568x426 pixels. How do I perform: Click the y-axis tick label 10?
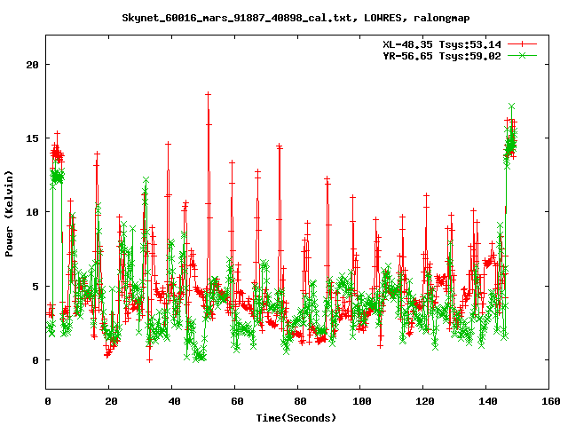[x=32, y=212]
